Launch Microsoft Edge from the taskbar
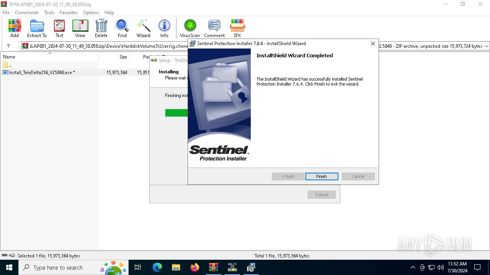Image resolution: width=490 pixels, height=275 pixels. click(x=157, y=267)
